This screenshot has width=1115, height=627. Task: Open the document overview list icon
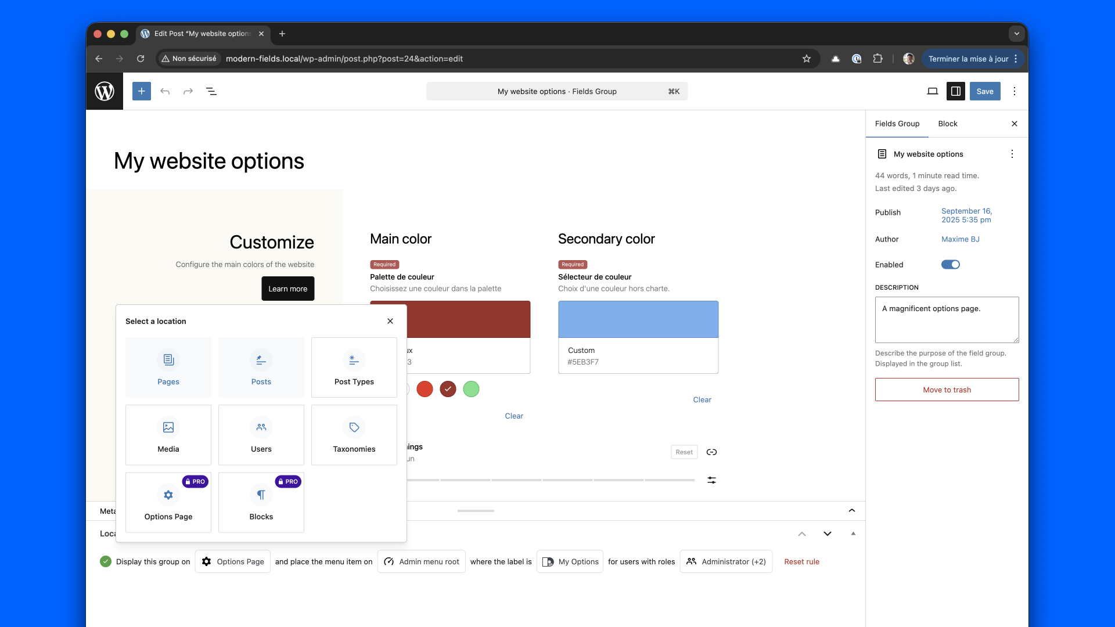211,91
